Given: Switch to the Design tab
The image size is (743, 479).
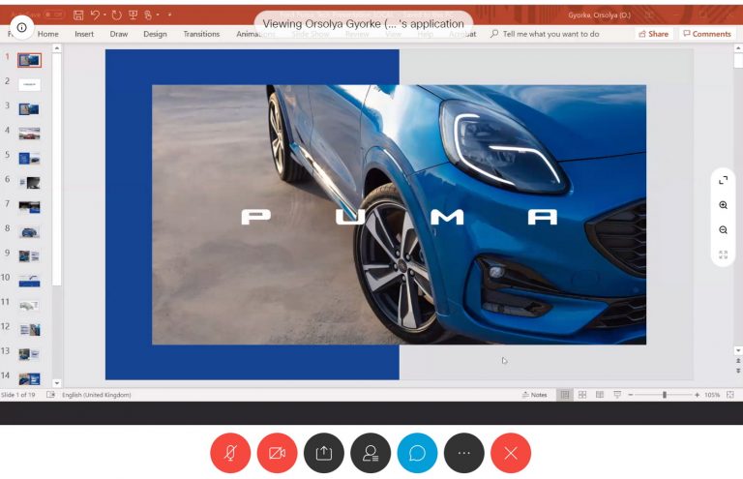Looking at the screenshot, I should [x=155, y=34].
